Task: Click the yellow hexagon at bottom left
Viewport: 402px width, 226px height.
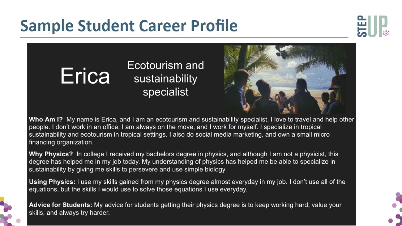Action: click(2, 199)
